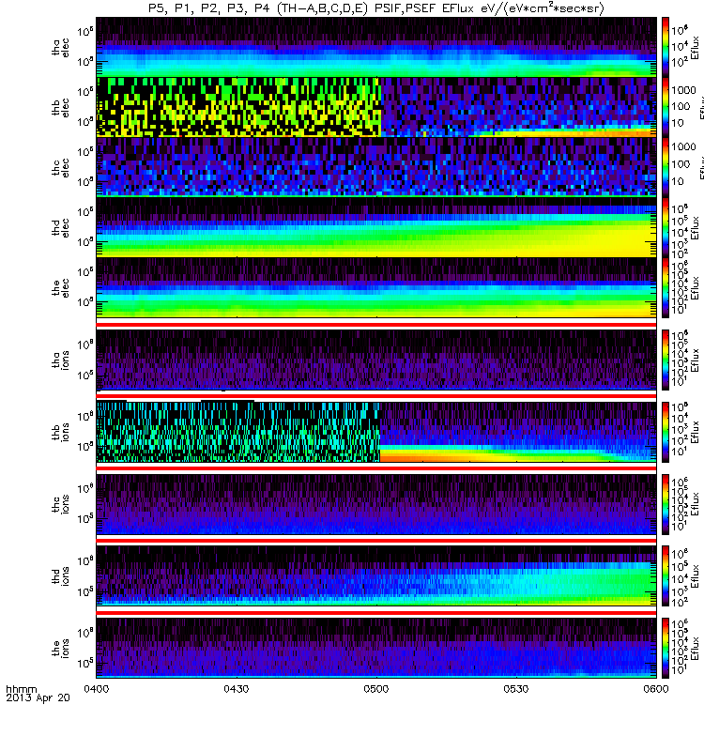Click the tha electron spectrogram panel
Screen dimensions: 704x751
[376, 47]
